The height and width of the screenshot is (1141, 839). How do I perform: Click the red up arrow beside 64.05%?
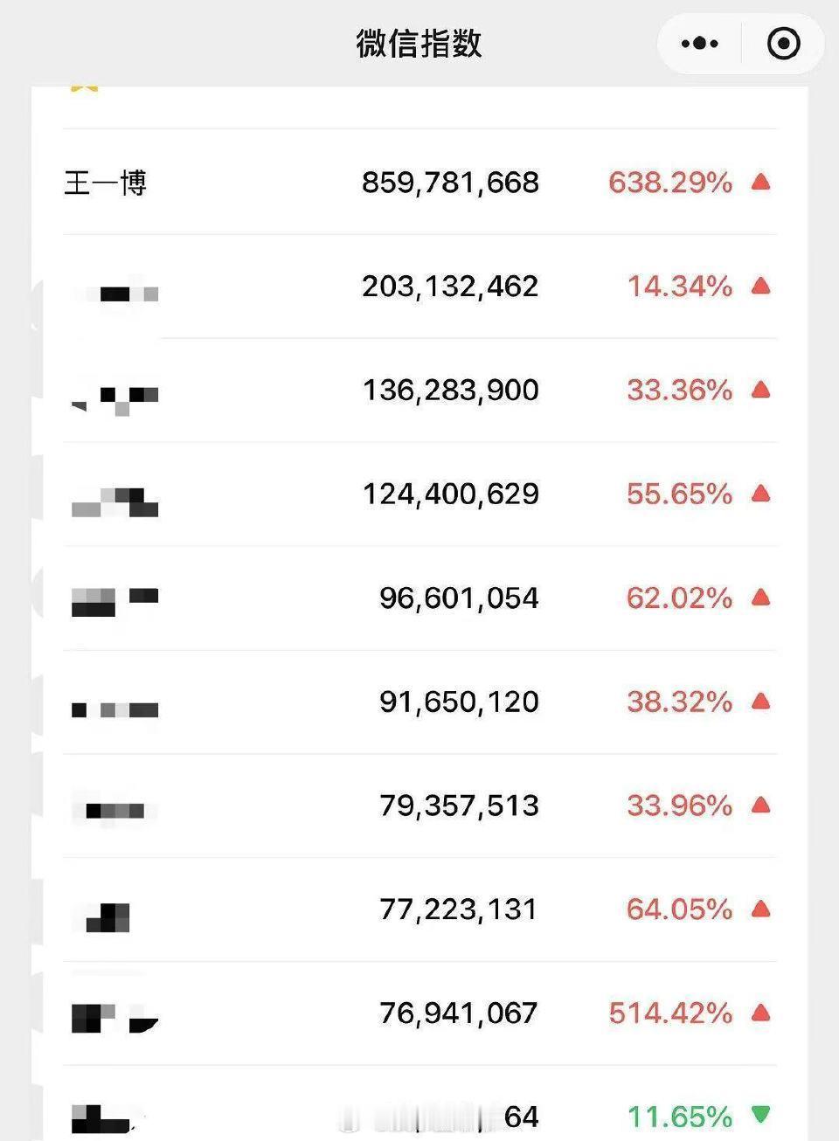pyautogui.click(x=760, y=909)
